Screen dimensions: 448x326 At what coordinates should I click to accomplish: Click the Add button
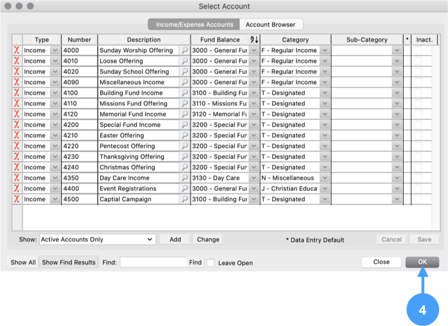point(175,239)
